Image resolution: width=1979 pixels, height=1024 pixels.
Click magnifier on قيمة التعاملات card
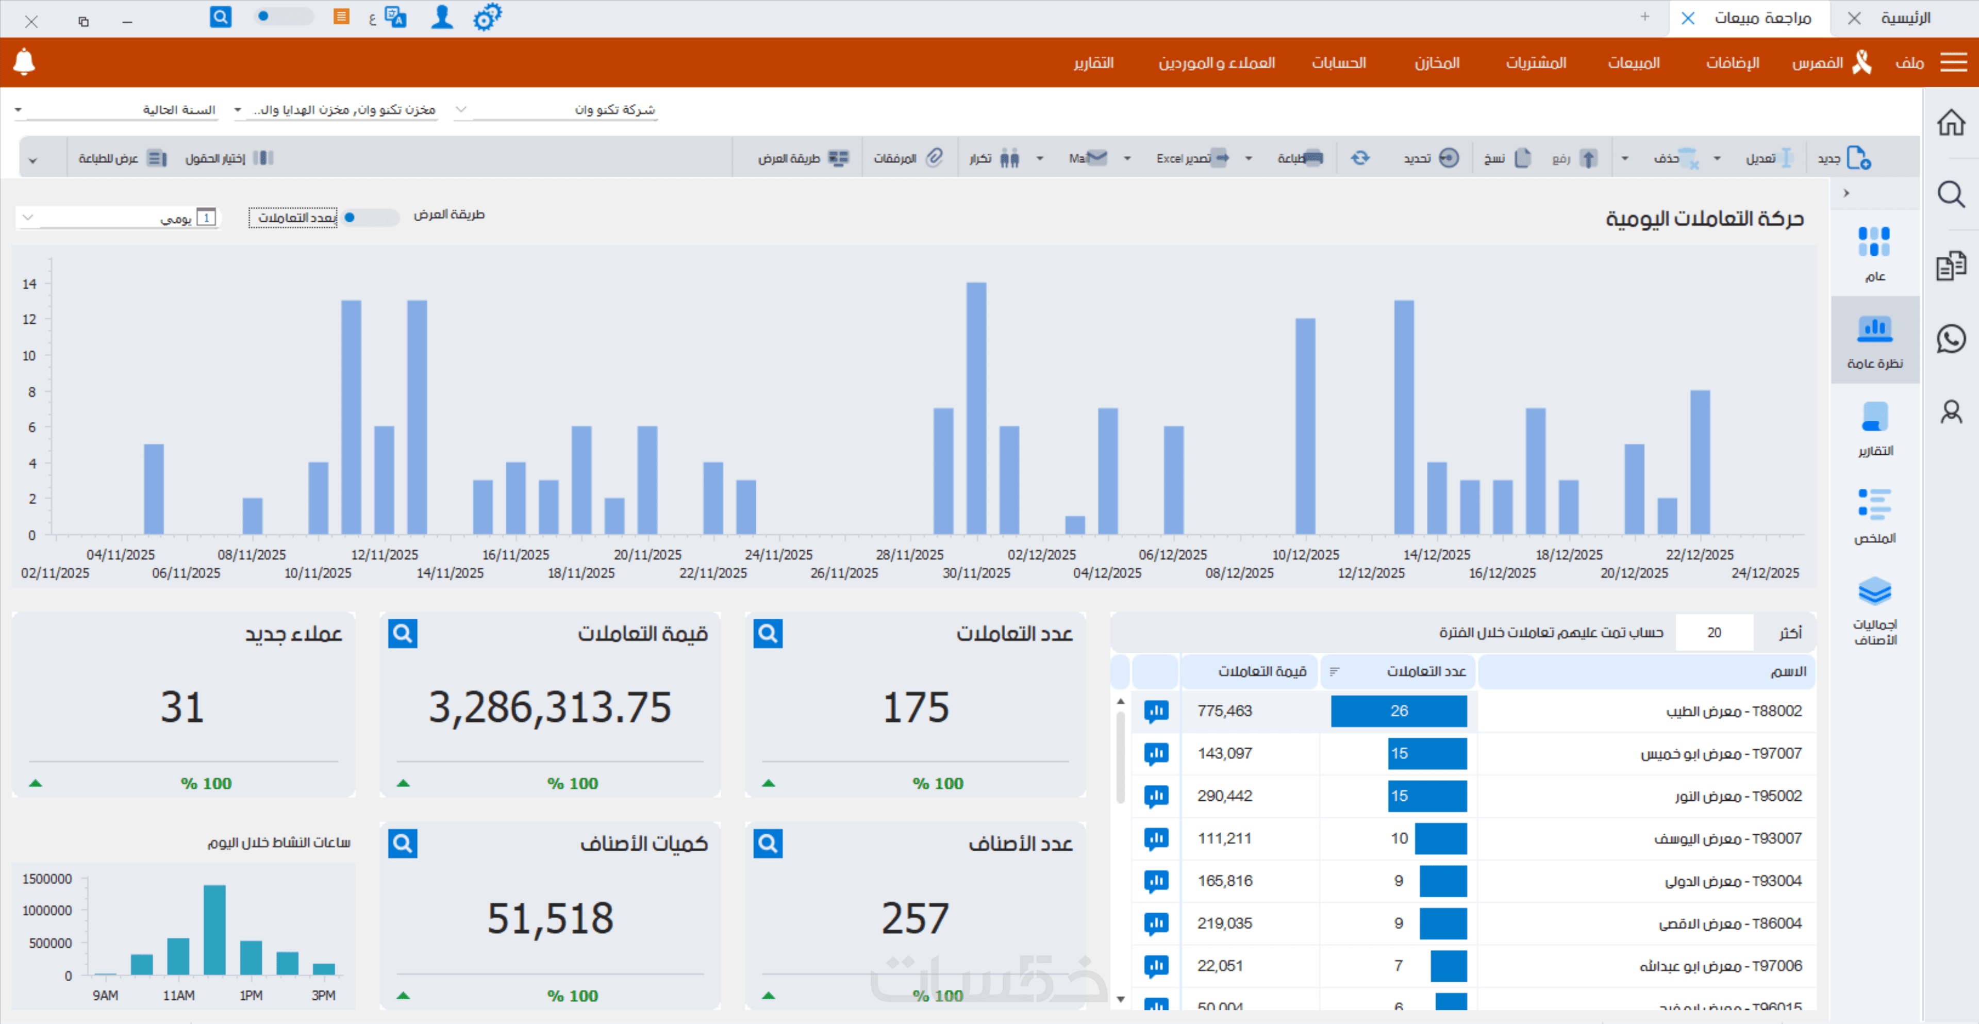pos(403,634)
